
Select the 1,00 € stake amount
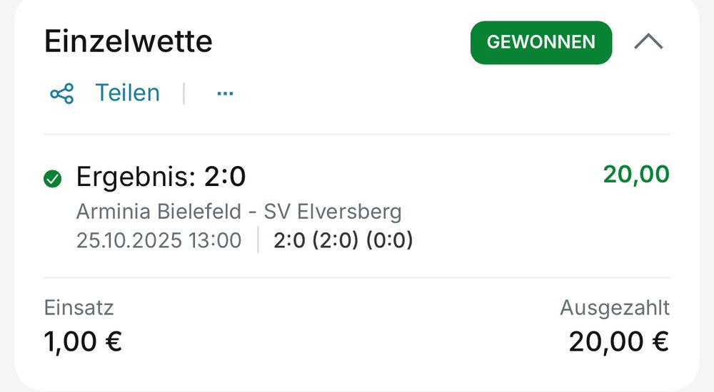click(84, 341)
